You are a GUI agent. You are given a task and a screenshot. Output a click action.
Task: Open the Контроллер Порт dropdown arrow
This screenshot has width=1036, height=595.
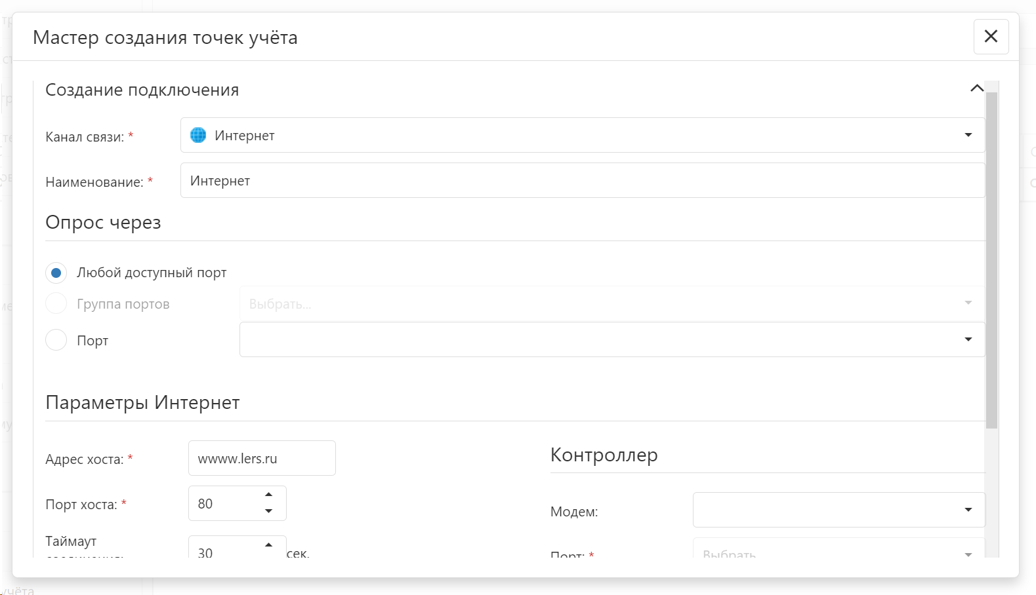(968, 554)
